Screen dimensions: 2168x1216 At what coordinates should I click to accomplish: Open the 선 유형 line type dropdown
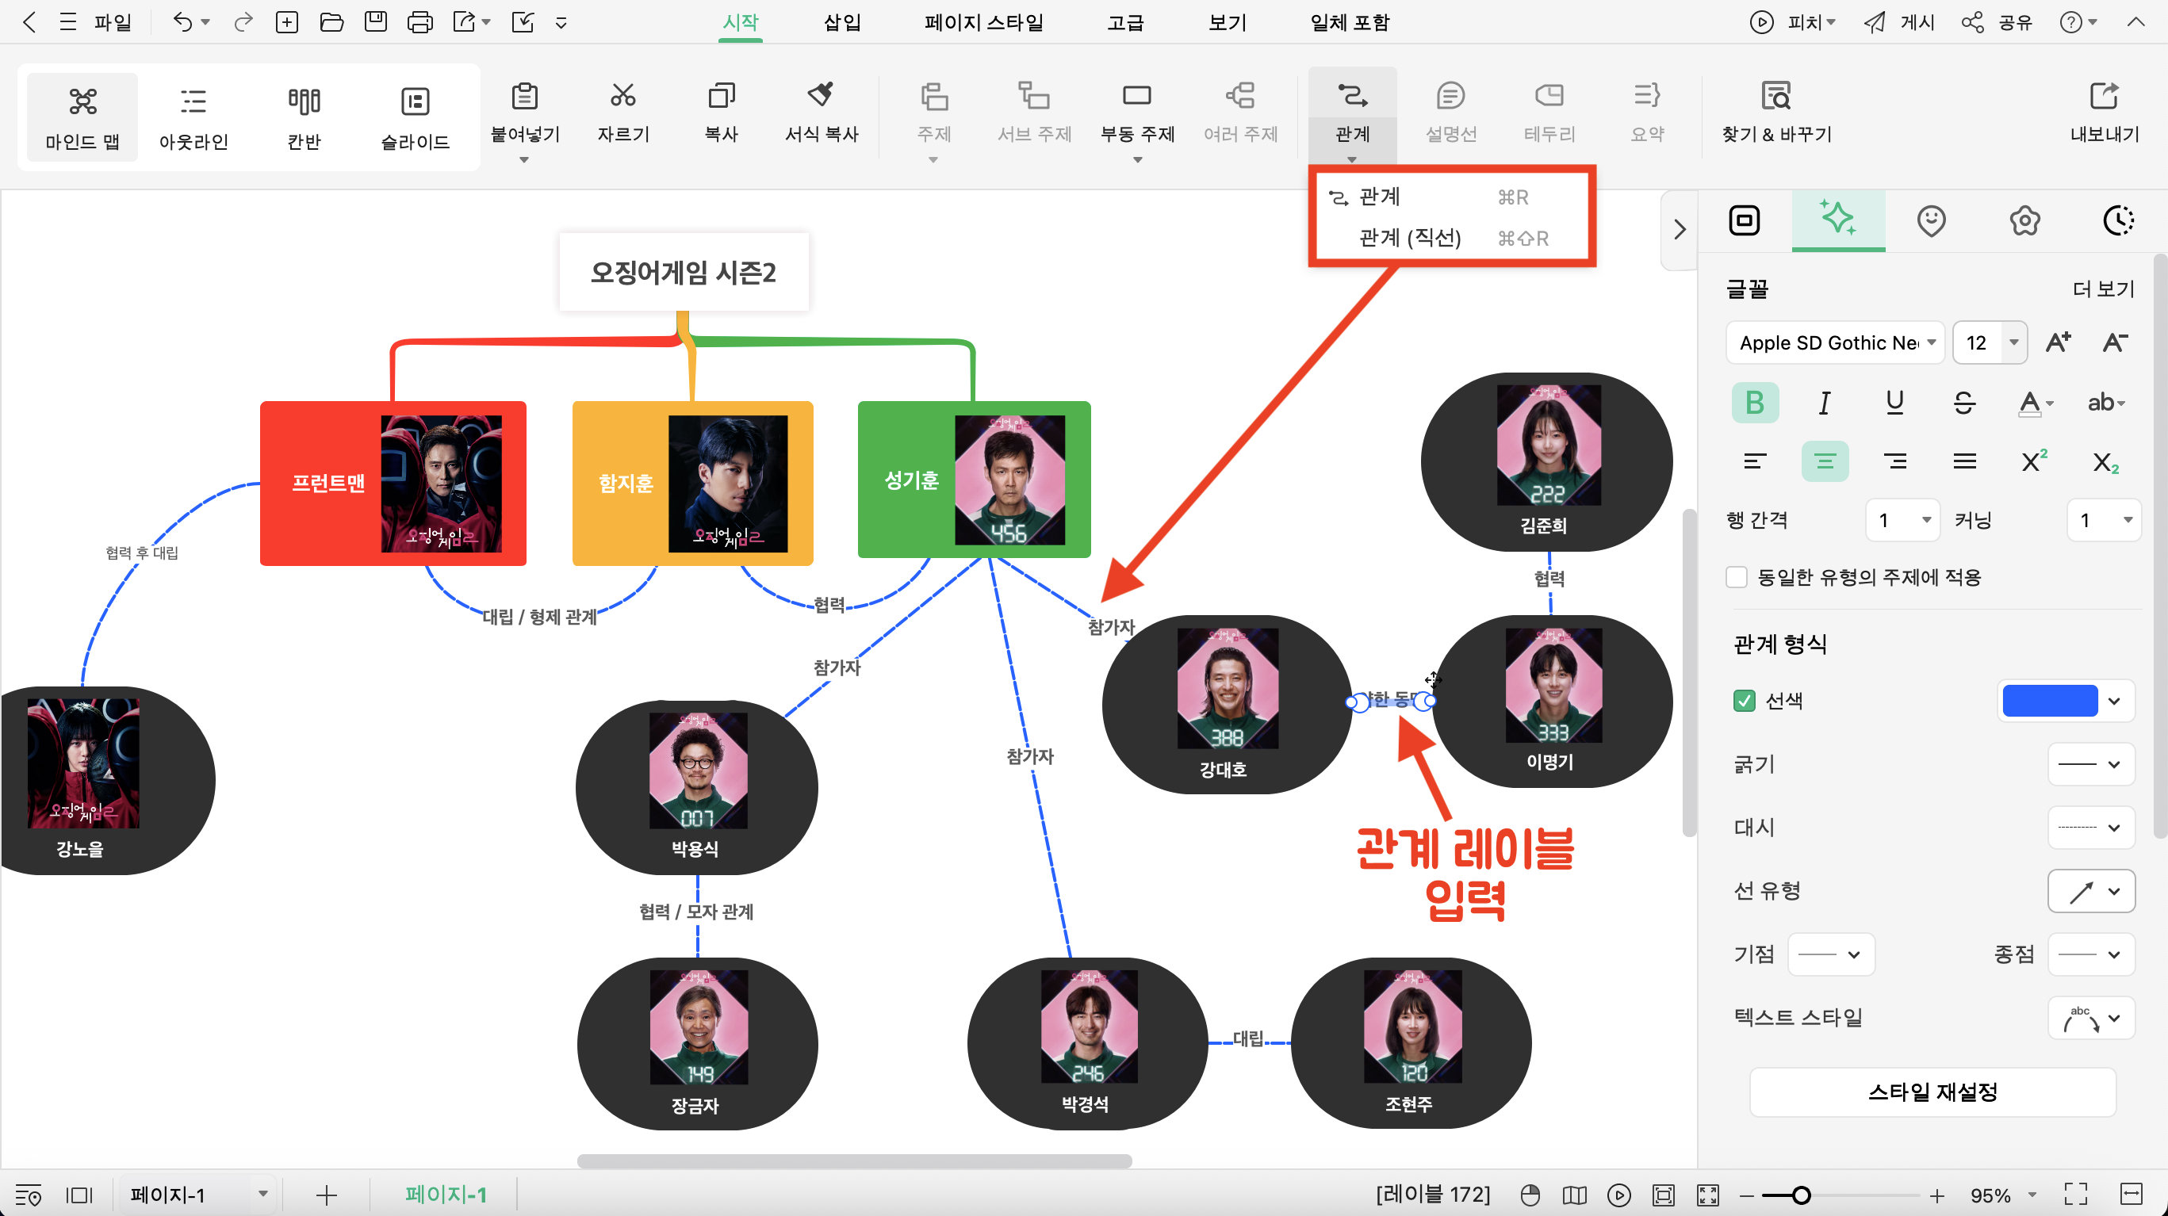(2090, 891)
